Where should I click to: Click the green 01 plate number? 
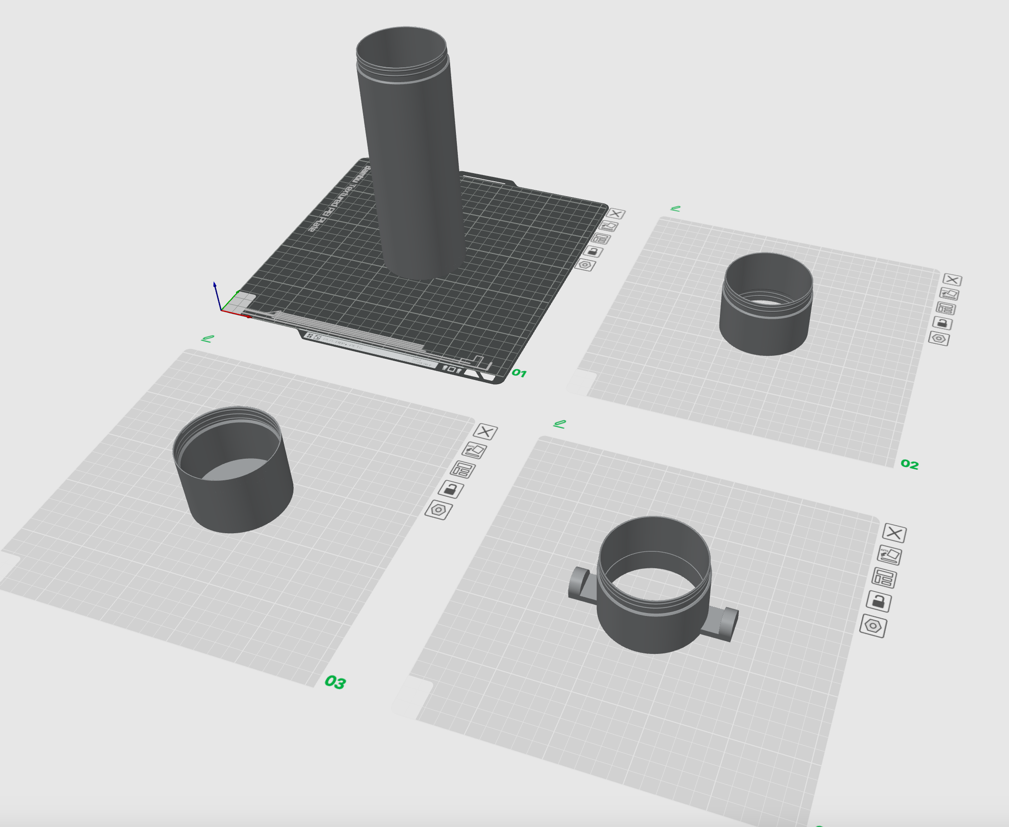click(x=519, y=373)
